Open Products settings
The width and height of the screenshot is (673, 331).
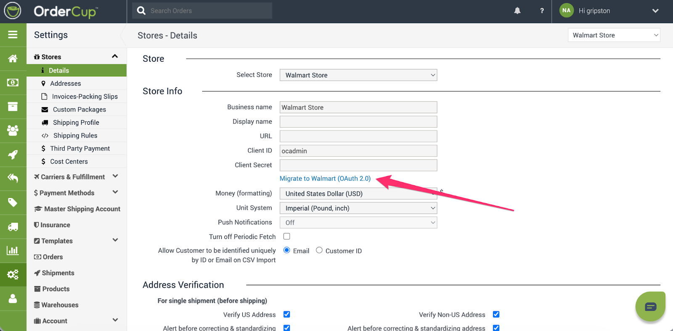coord(52,289)
